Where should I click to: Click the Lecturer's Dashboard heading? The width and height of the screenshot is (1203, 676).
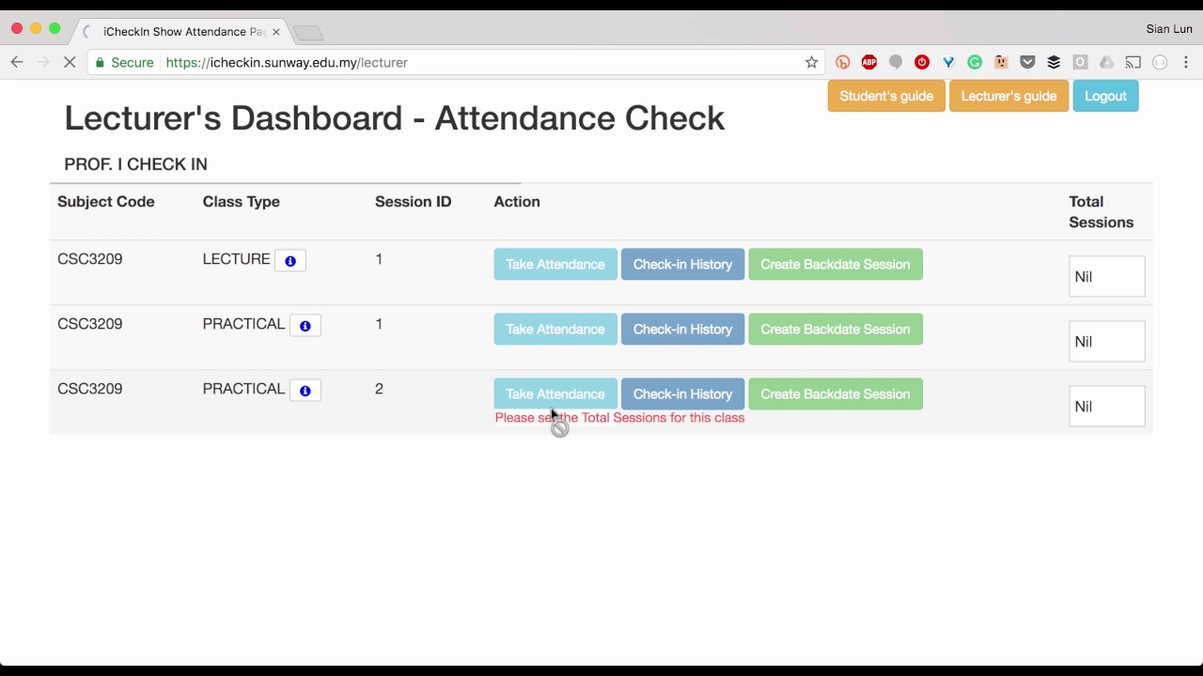point(395,118)
